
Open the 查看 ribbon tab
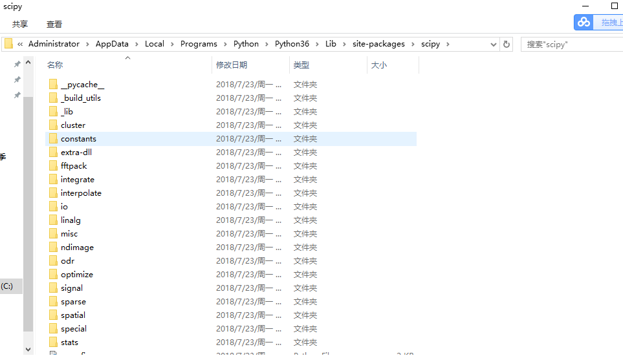point(54,24)
